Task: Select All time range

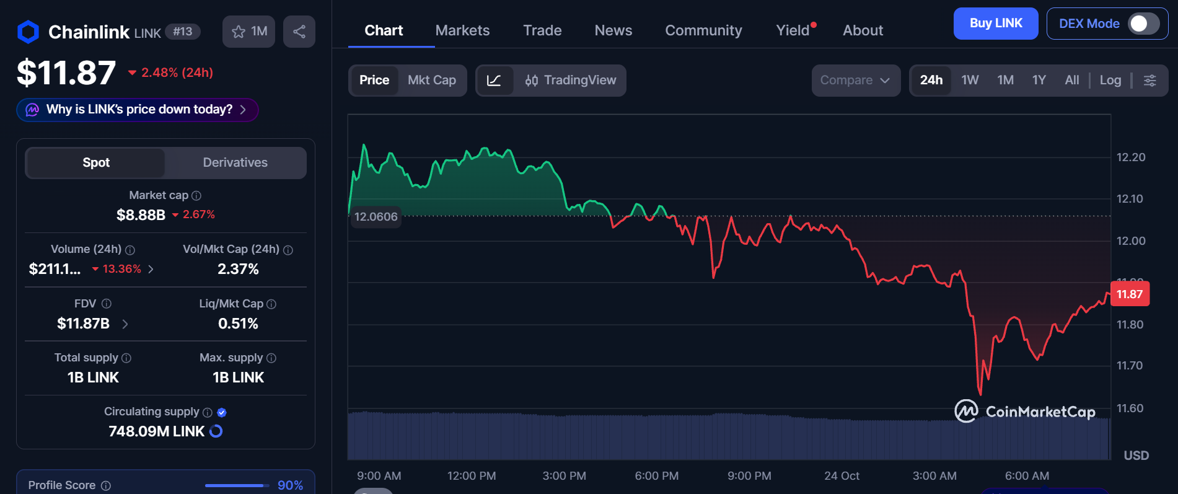Action: click(x=1072, y=81)
